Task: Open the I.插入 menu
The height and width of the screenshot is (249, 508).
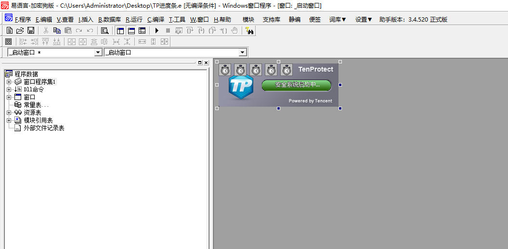Action: [x=86, y=19]
